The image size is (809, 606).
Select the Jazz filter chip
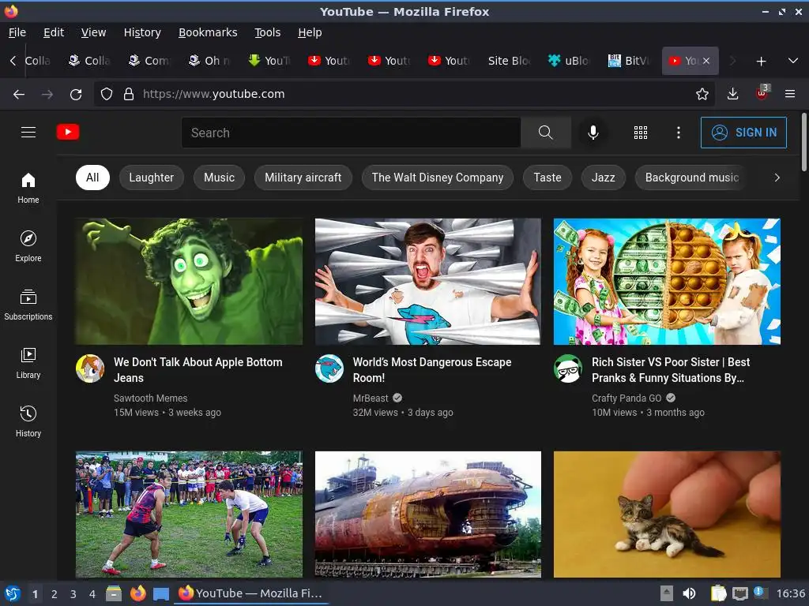click(x=603, y=178)
